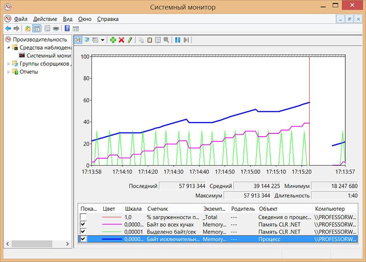Collapse the Средства наблюдения tree node

8,47
